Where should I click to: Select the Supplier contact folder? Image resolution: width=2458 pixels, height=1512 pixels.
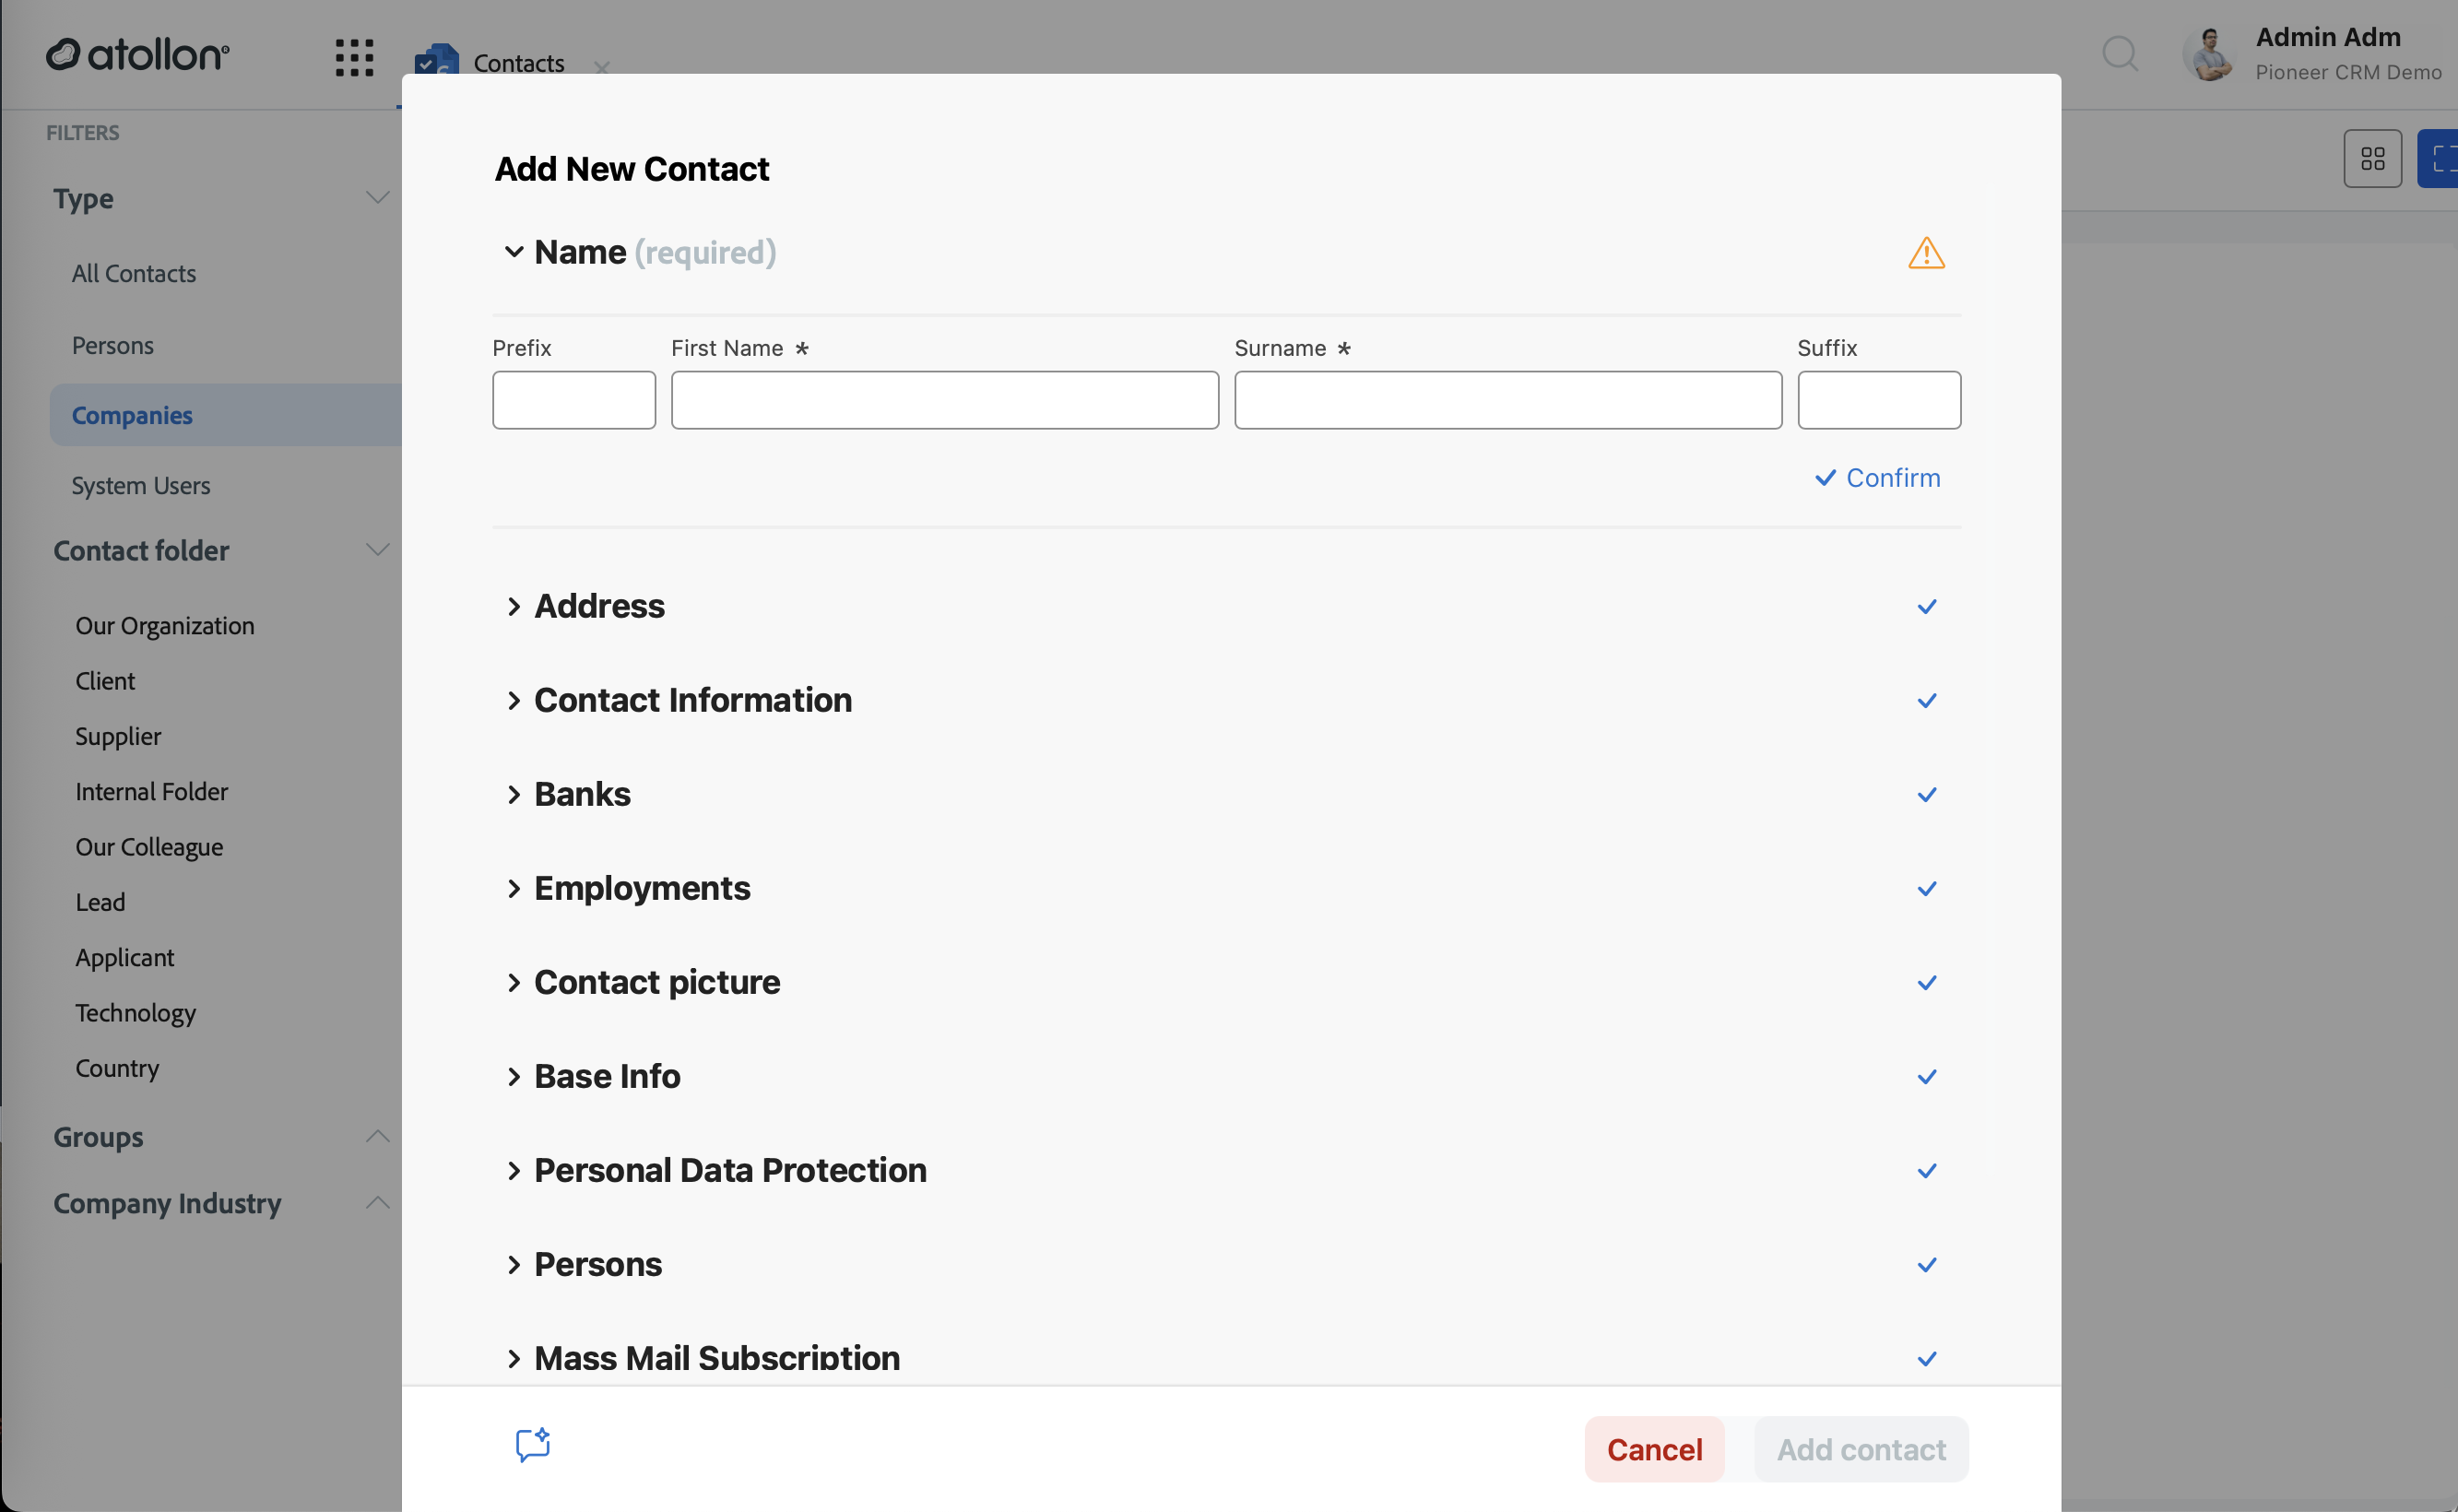[118, 736]
